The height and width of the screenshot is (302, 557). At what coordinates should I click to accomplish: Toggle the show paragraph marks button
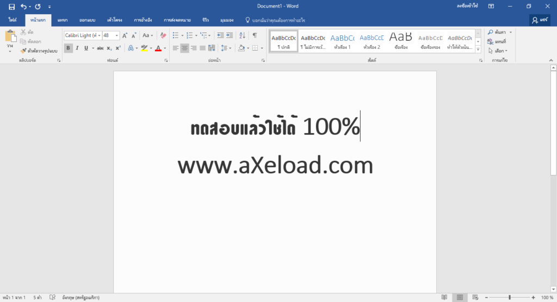(255, 35)
